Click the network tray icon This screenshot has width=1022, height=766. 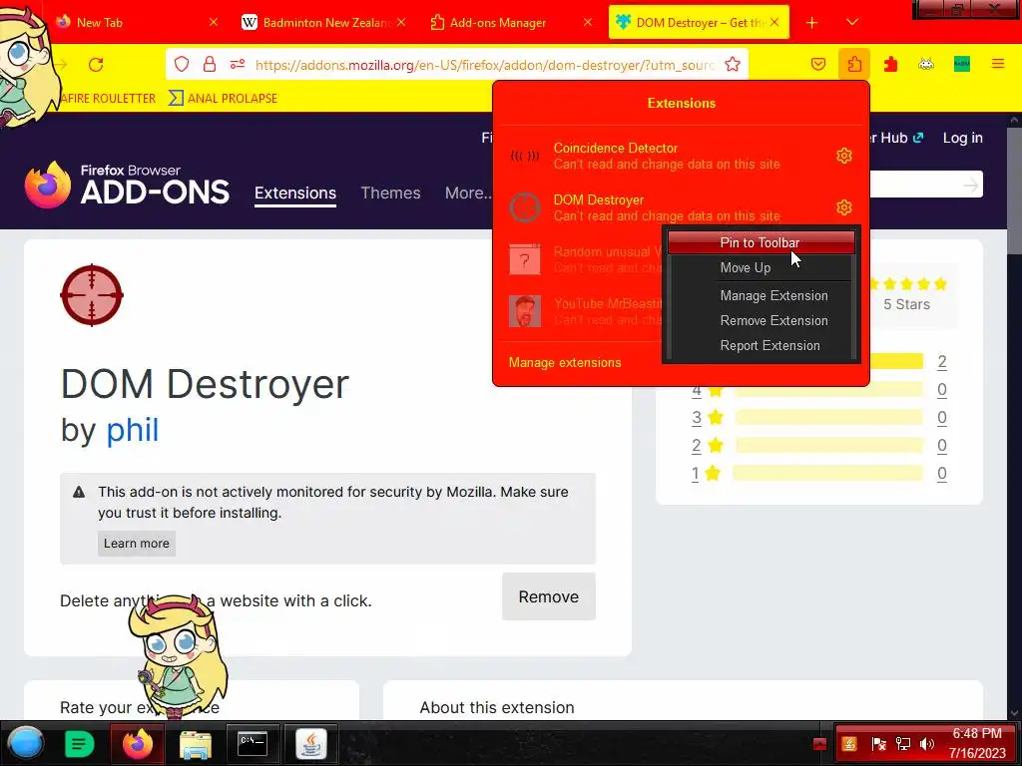pyautogui.click(x=903, y=744)
